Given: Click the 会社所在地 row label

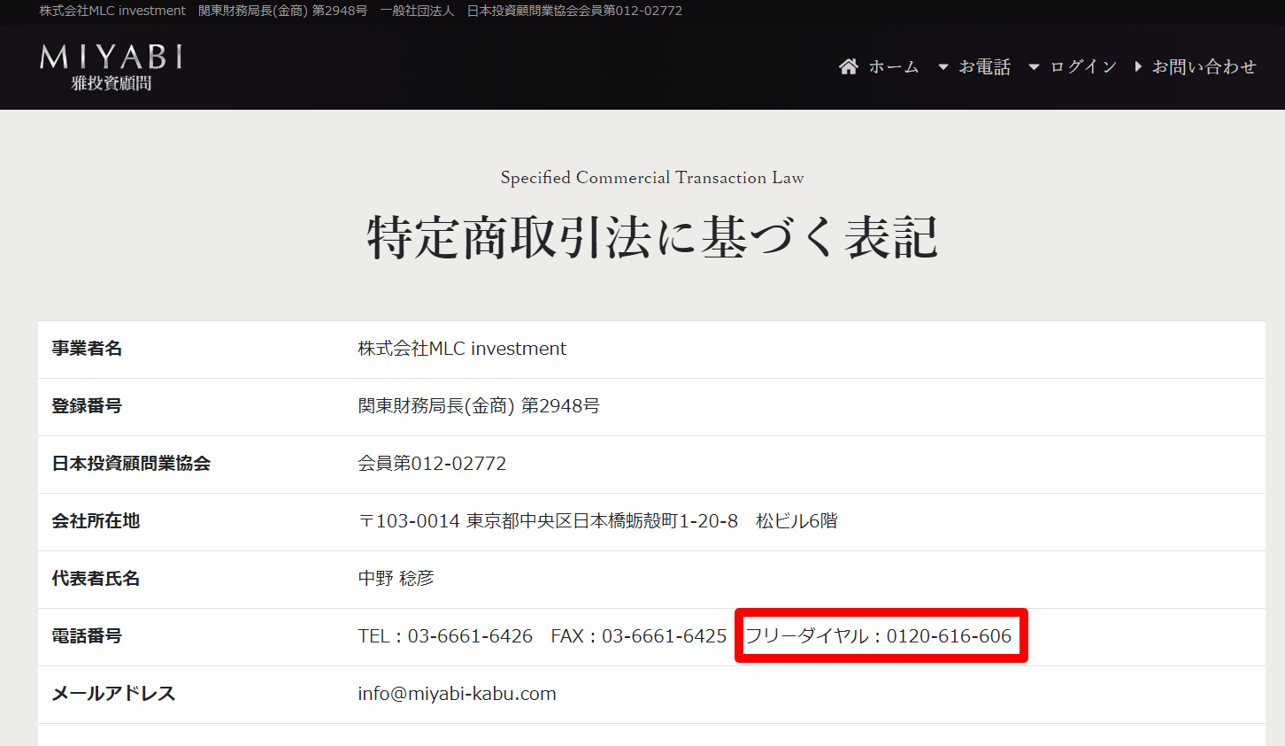Looking at the screenshot, I should pyautogui.click(x=96, y=521).
